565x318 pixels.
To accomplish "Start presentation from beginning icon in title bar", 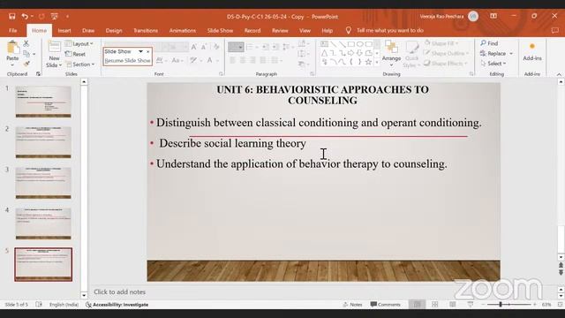I will point(55,16).
